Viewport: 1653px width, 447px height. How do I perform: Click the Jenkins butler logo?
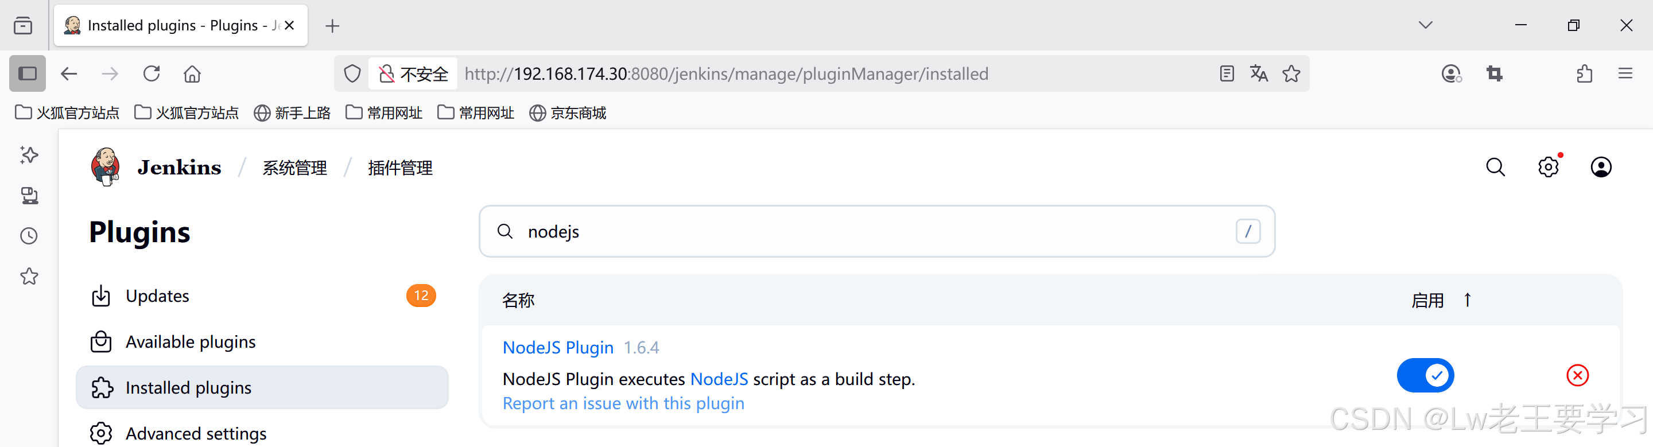[x=106, y=167]
